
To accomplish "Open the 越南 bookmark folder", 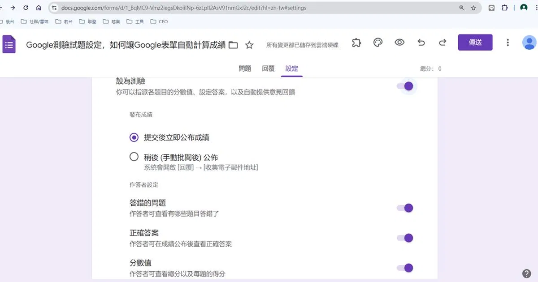I will (112, 21).
